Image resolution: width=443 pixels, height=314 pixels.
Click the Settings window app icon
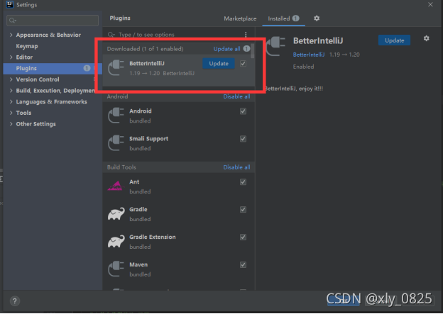(x=10, y=4)
